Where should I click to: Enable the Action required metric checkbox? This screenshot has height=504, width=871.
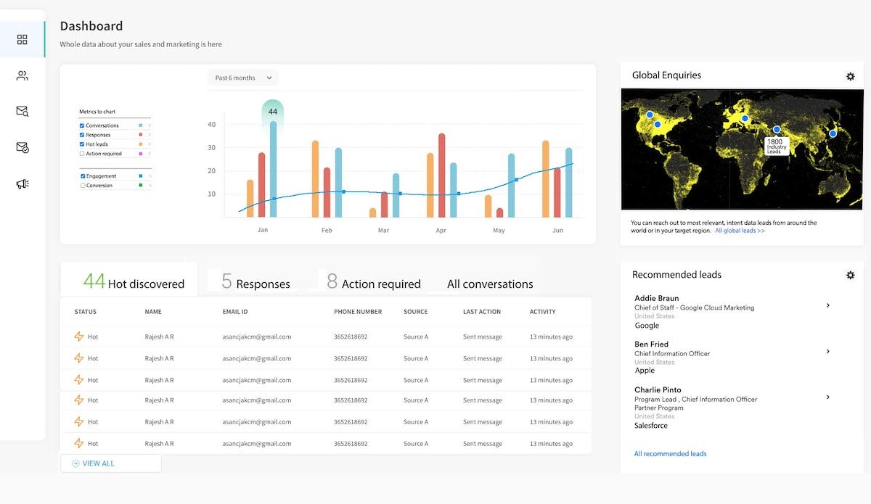[82, 154]
